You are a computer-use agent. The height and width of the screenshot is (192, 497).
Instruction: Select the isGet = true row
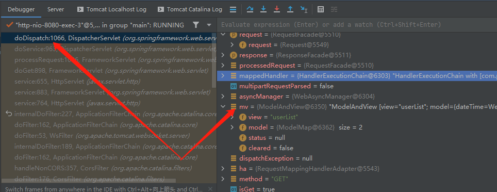click(x=357, y=189)
